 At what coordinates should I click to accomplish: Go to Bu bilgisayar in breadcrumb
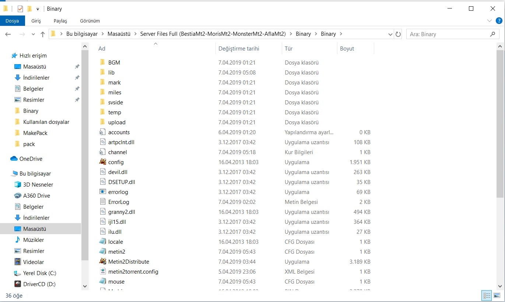(82, 34)
